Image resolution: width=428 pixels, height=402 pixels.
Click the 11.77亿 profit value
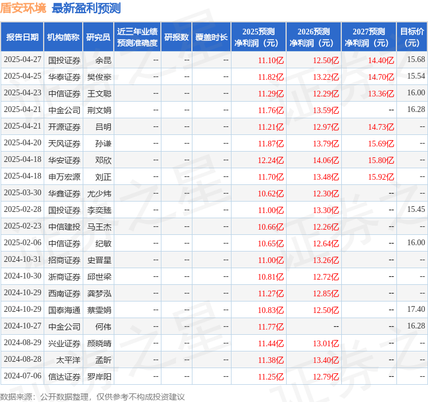271,327
